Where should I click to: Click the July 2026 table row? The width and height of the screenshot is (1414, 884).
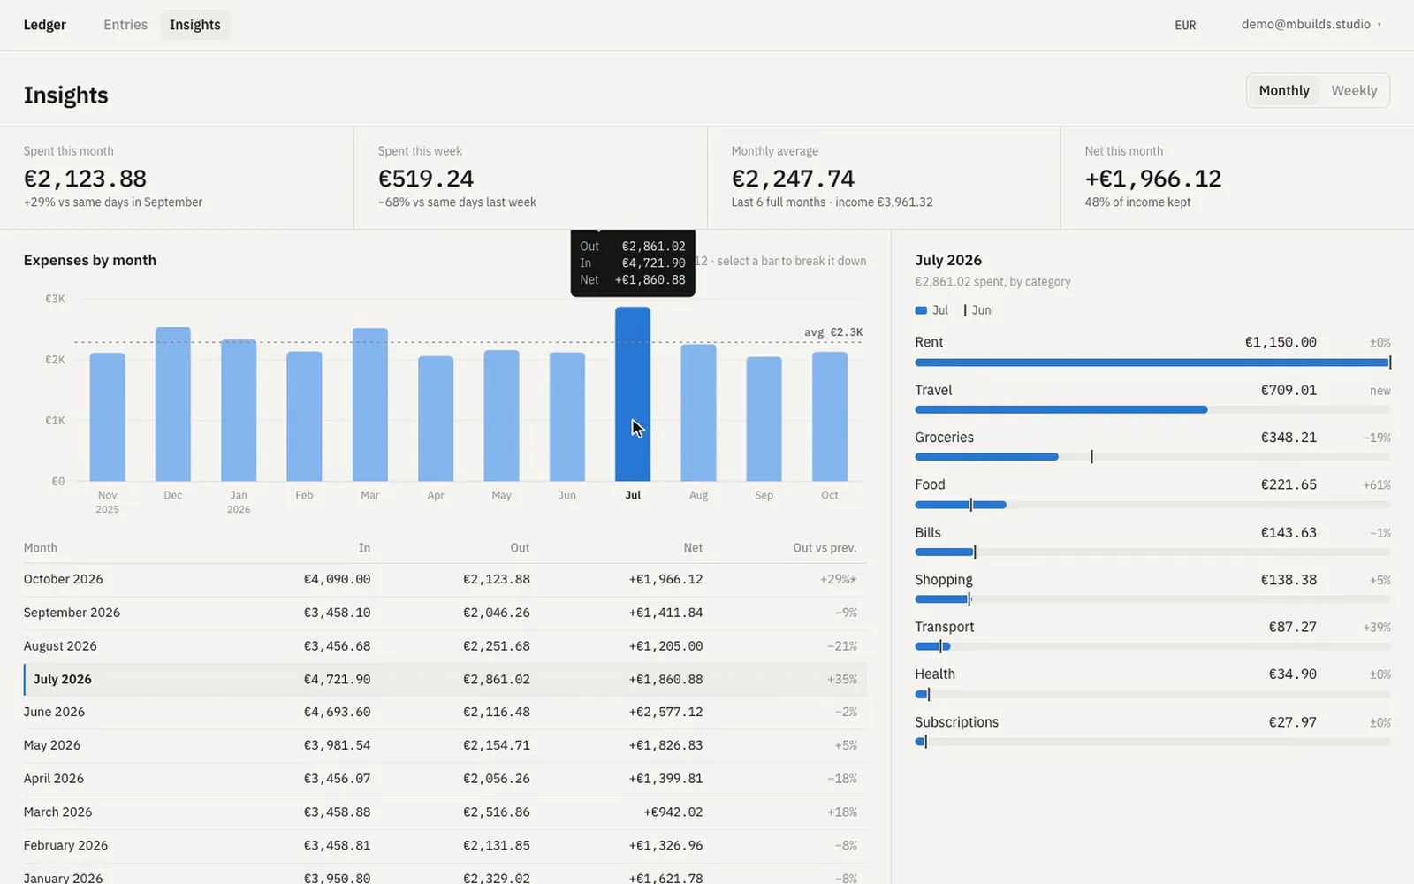pos(445,680)
